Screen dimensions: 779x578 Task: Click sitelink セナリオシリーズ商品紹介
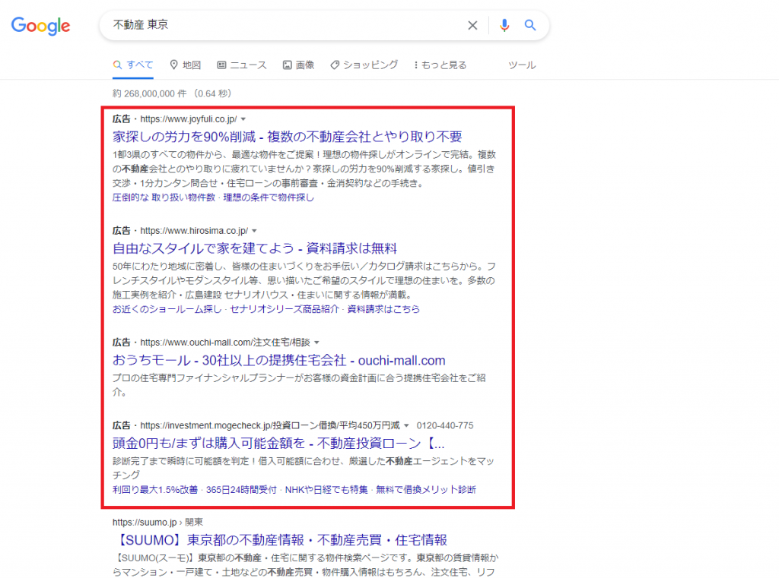click(x=285, y=309)
